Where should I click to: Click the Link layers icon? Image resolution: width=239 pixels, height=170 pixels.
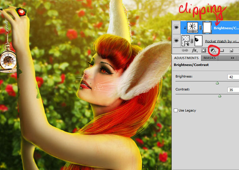(185, 50)
